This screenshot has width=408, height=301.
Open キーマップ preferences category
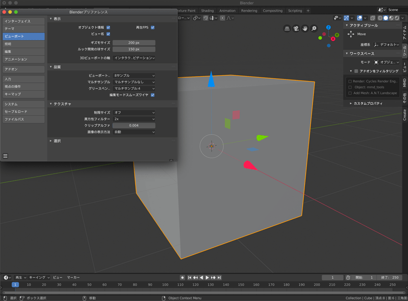(24, 94)
